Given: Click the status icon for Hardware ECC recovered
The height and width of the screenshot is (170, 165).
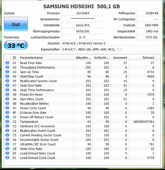Looking at the screenshot, I should coord(7,126).
